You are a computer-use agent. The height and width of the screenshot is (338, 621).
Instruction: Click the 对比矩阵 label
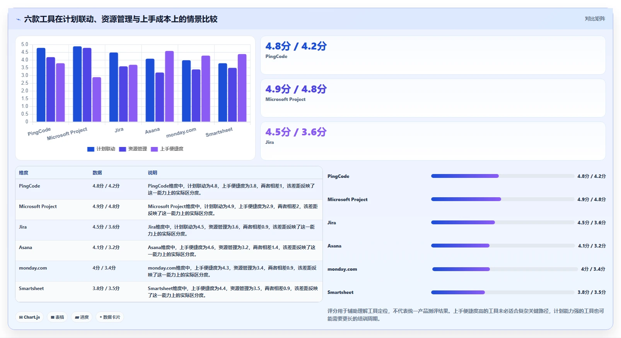click(x=595, y=19)
